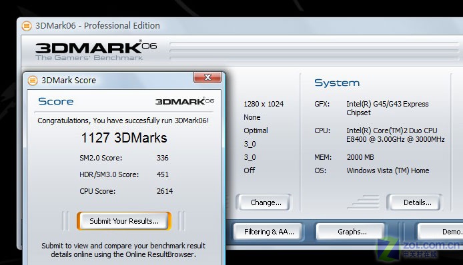Click the None anti-aliasing value
Viewport: 463px width, 265px height.
[252, 117]
